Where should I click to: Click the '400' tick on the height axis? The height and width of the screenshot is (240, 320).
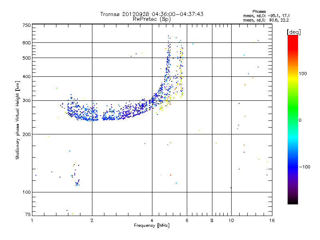click(26, 77)
